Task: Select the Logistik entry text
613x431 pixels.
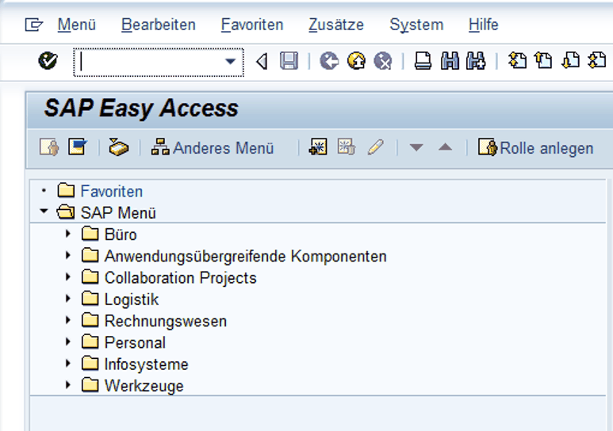Action: (x=132, y=299)
